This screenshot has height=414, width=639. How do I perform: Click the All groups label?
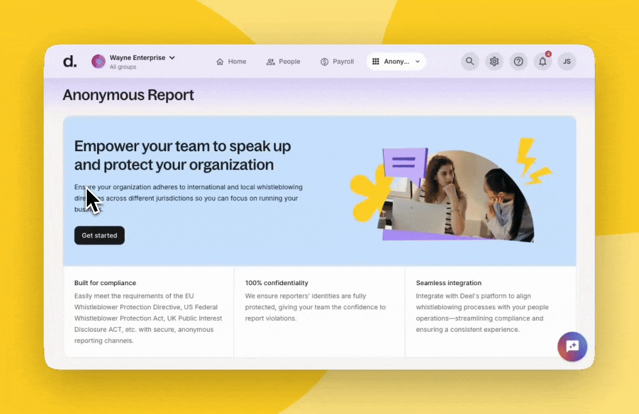[x=123, y=67]
